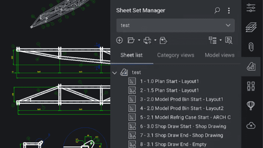Click the open folder icon
The image size is (263, 148).
coord(131,40)
